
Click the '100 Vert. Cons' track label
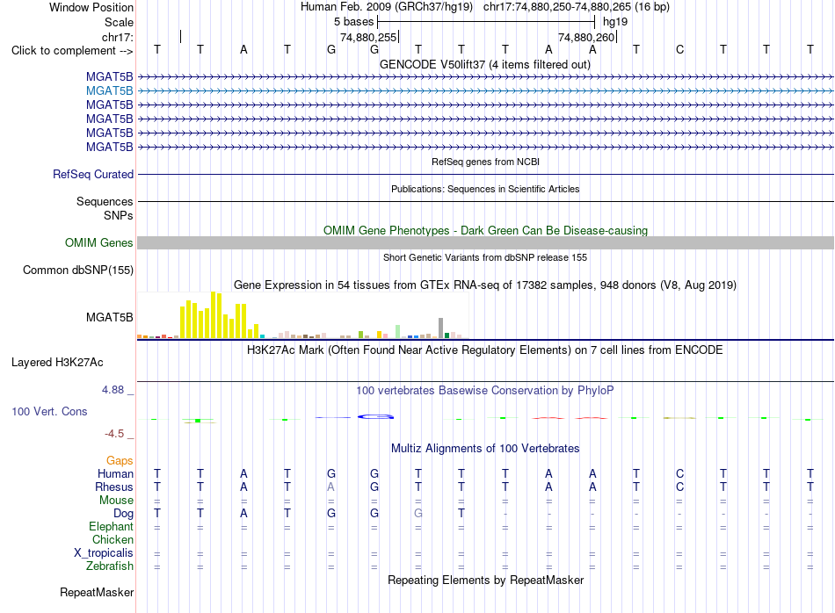click(49, 411)
